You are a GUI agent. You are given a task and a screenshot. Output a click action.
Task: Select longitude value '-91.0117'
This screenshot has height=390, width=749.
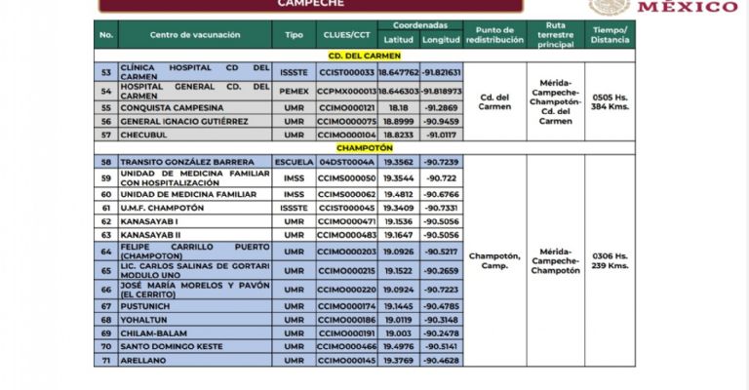pyautogui.click(x=441, y=135)
